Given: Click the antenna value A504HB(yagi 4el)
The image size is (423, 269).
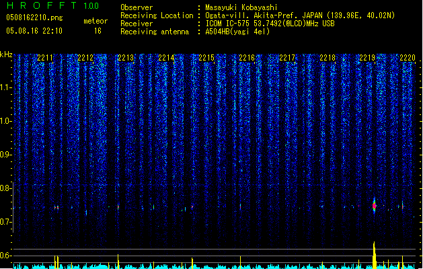Looking at the screenshot, I should point(237,32).
